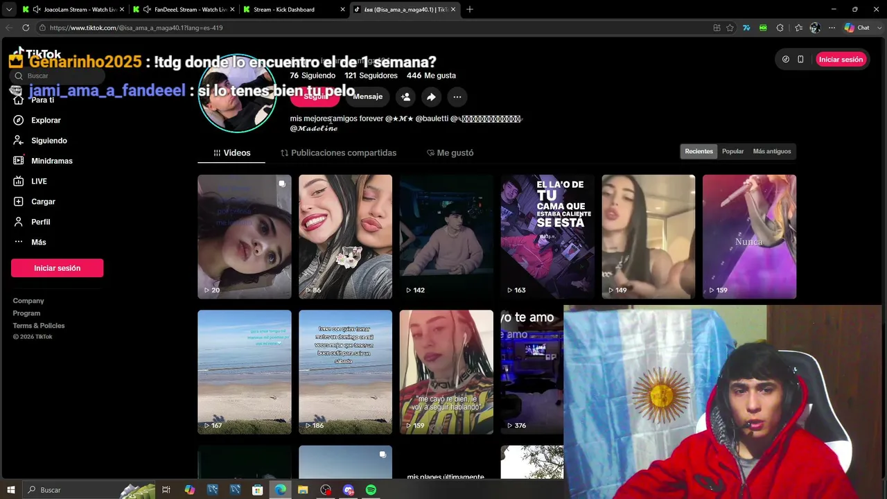This screenshot has height=499, width=887.
Task: Launch Microsoft Store from the taskbar
Action: [x=257, y=490]
